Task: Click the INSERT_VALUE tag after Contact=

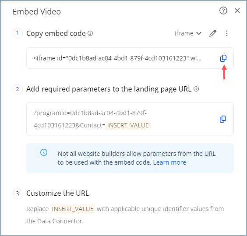Action: coord(128,125)
